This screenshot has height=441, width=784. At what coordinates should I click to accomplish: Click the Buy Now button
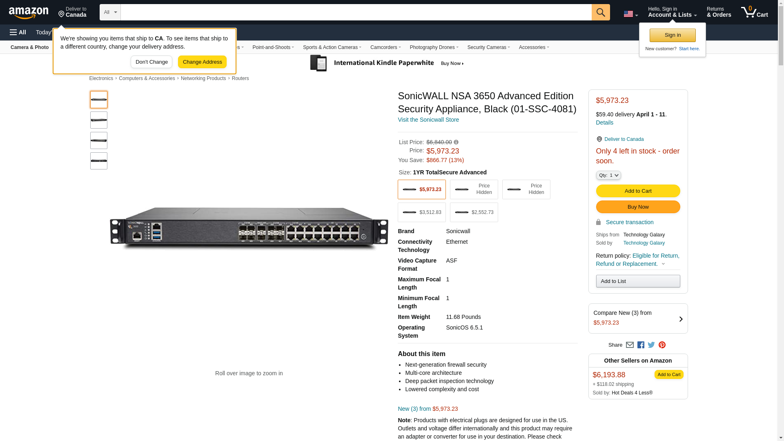coord(638,207)
